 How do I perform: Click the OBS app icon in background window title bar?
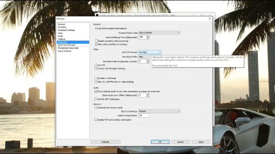pos(97,15)
